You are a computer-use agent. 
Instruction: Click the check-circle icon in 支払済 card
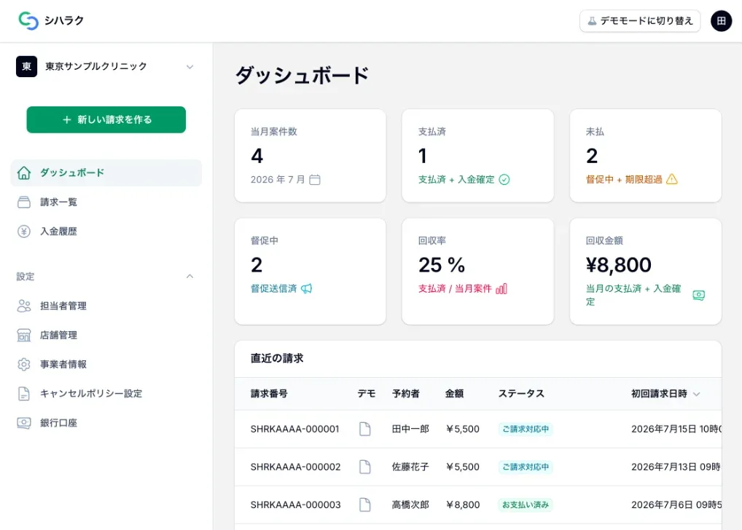point(504,180)
